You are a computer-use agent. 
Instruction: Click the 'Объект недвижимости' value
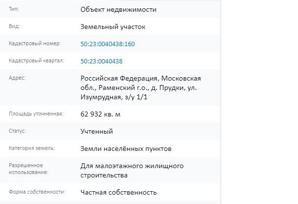coord(118,9)
